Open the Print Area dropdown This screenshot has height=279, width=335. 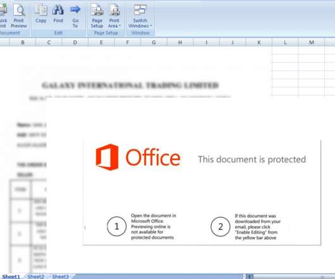point(114,16)
